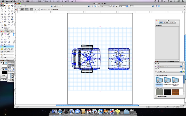The height and width of the screenshot is (116, 186).
Task: Select the wood texture thumbnail
Action: point(175,92)
